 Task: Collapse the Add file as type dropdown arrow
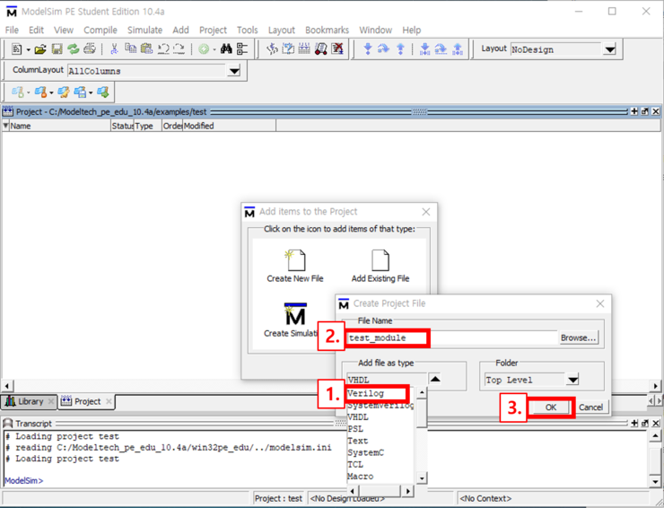click(435, 379)
